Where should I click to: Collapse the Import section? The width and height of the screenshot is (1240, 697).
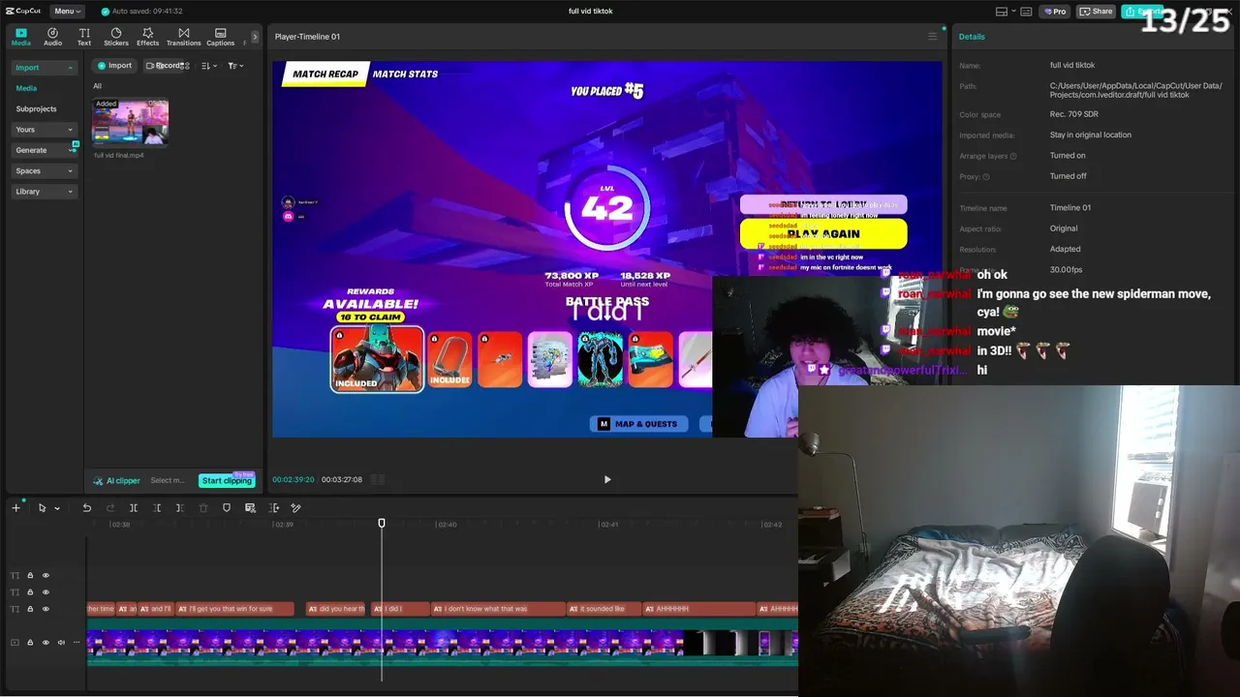pyautogui.click(x=44, y=68)
